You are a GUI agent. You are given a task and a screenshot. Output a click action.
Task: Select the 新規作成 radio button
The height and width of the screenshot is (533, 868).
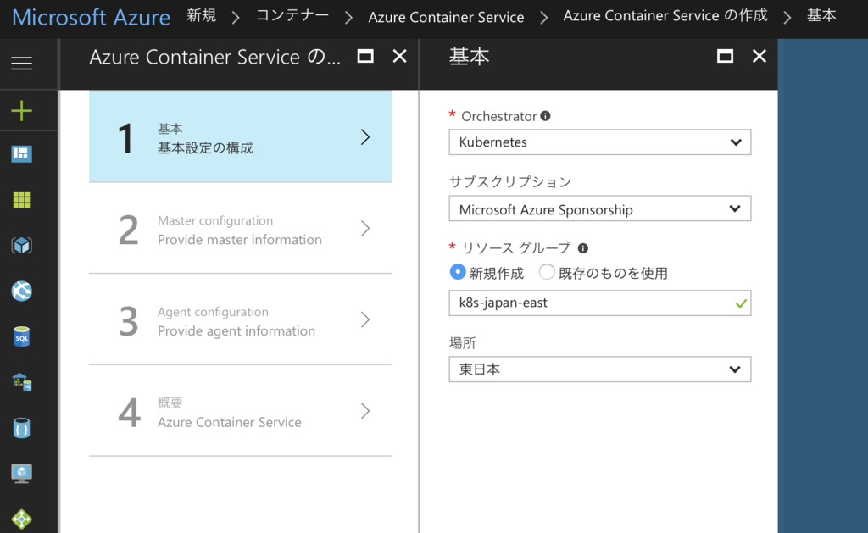[458, 273]
